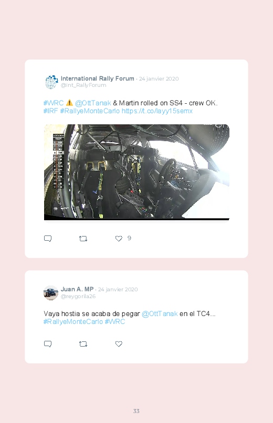Screen dimensions: 273x423
Task: Open the #IRF hashtag link
Action: 50,111
